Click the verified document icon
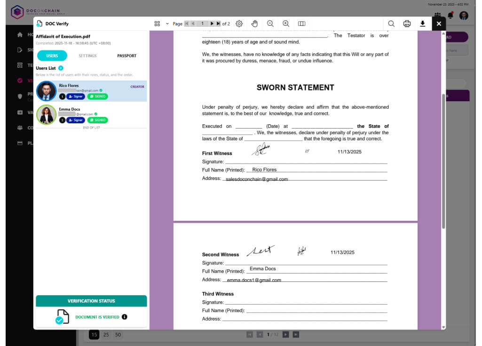 (x=63, y=317)
